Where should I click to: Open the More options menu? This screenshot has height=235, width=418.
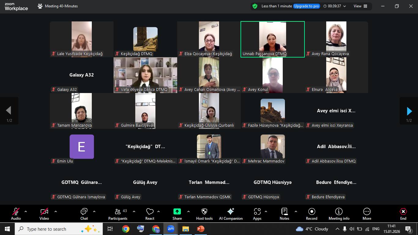click(367, 214)
